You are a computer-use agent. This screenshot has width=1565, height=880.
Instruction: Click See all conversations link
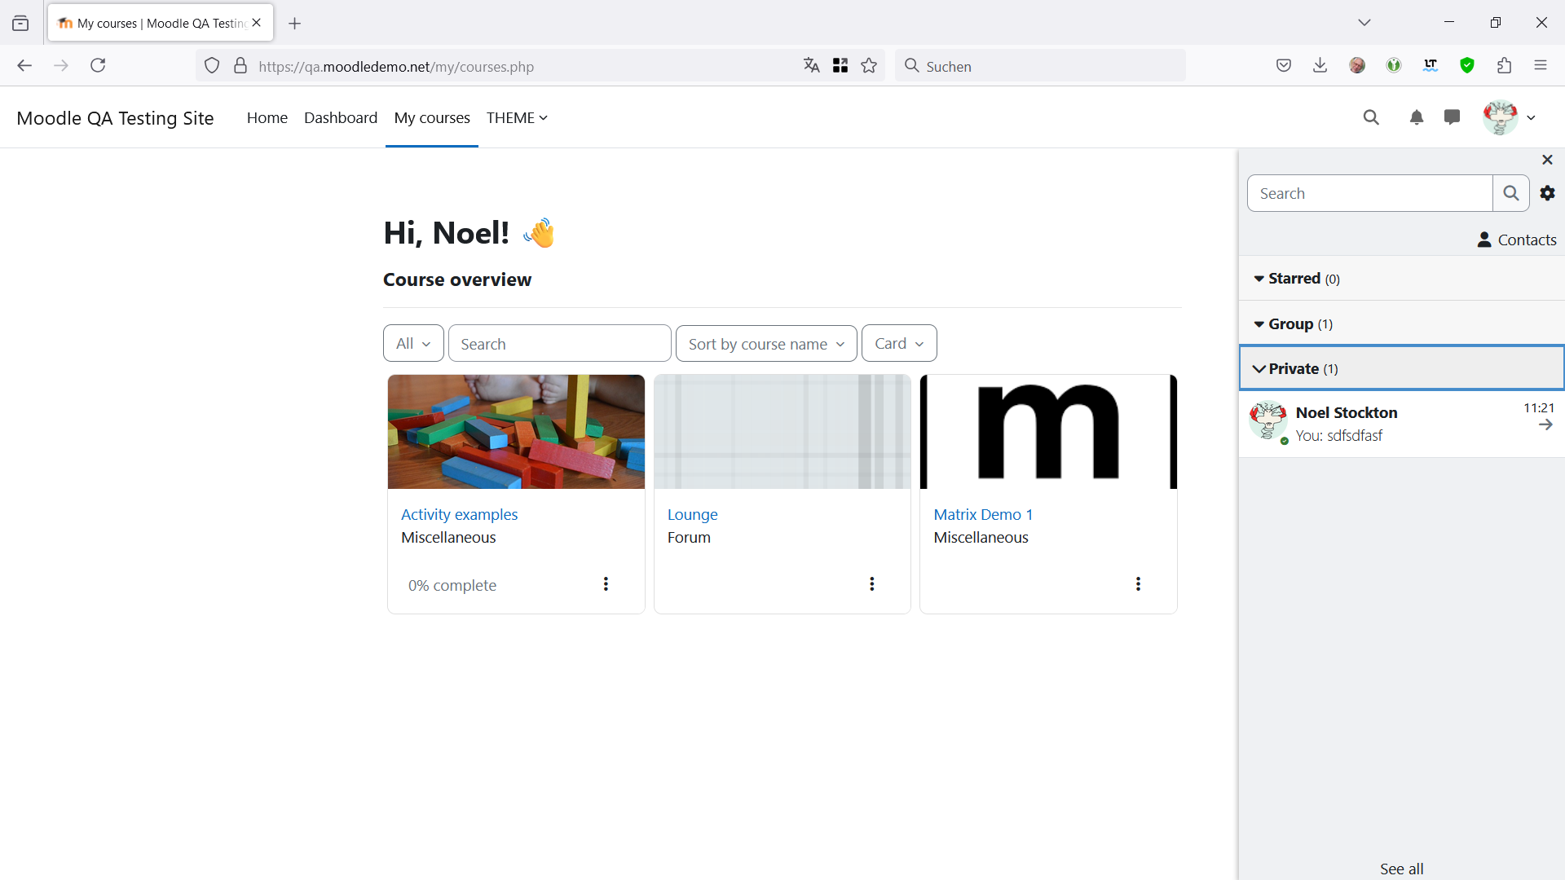1401,869
